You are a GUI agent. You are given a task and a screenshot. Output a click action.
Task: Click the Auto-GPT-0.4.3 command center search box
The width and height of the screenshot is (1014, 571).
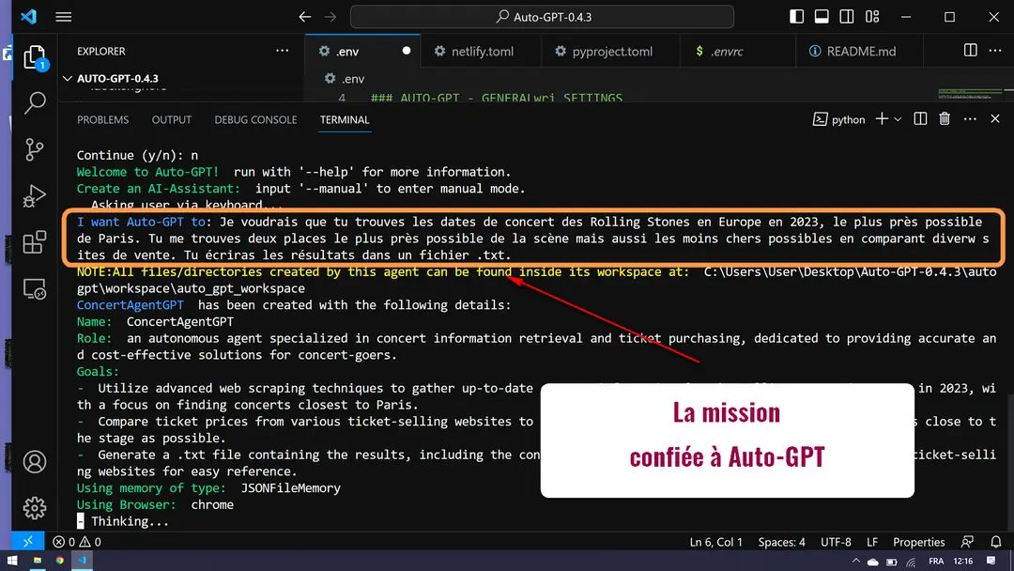point(542,17)
